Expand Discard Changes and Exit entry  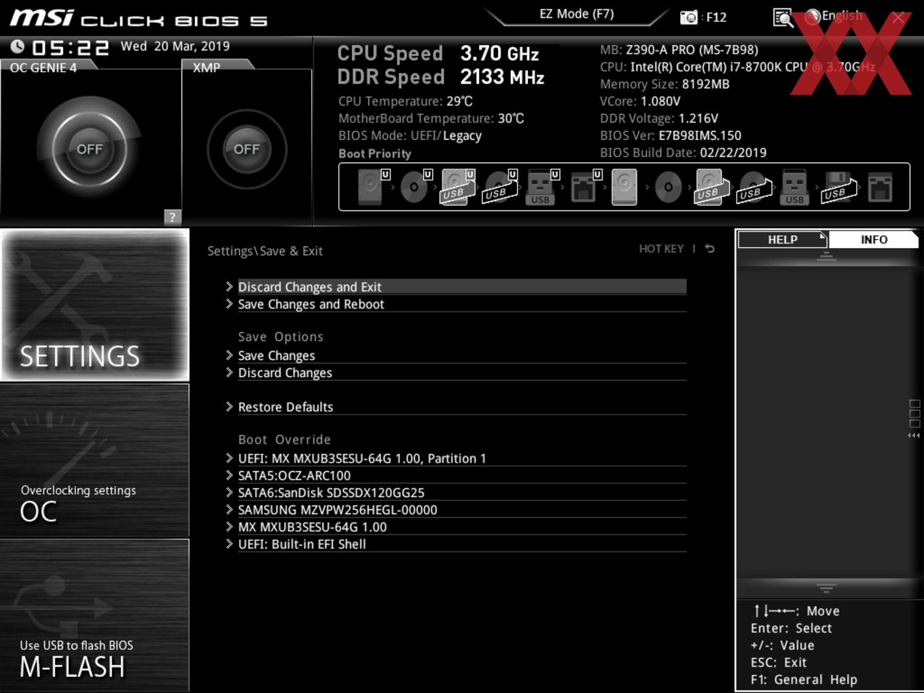[456, 287]
